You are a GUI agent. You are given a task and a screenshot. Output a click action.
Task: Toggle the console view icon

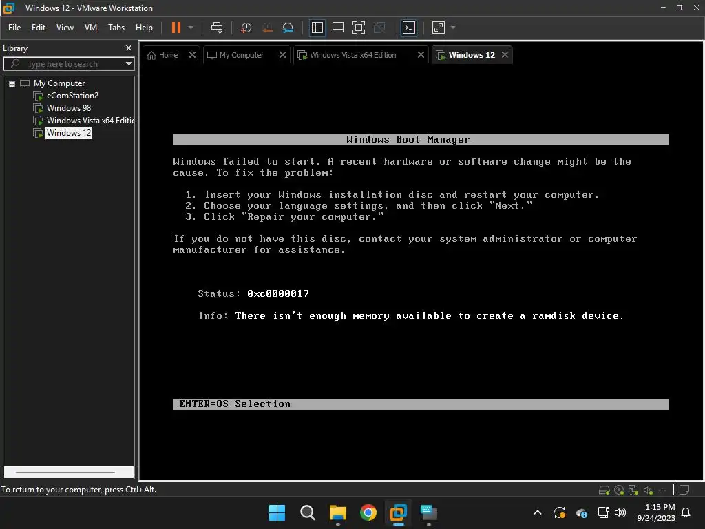pyautogui.click(x=409, y=28)
